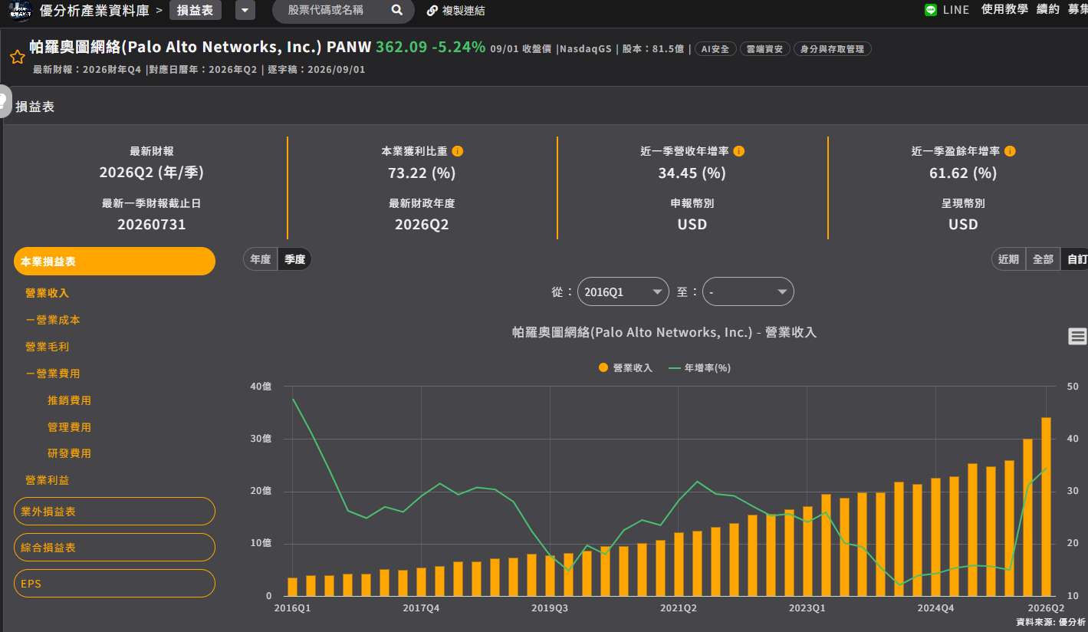The width and height of the screenshot is (1088, 632).
Task: Toggle 營業收入 legend series
Action: point(626,368)
